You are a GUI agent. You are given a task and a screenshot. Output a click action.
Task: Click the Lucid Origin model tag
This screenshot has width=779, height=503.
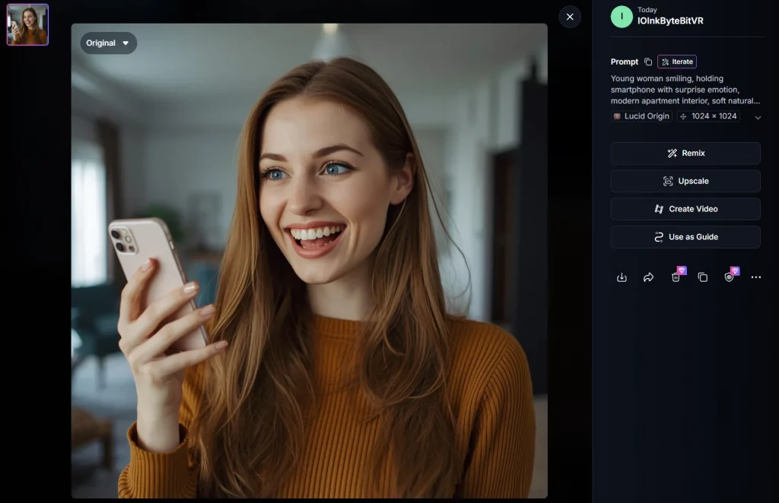pos(641,116)
